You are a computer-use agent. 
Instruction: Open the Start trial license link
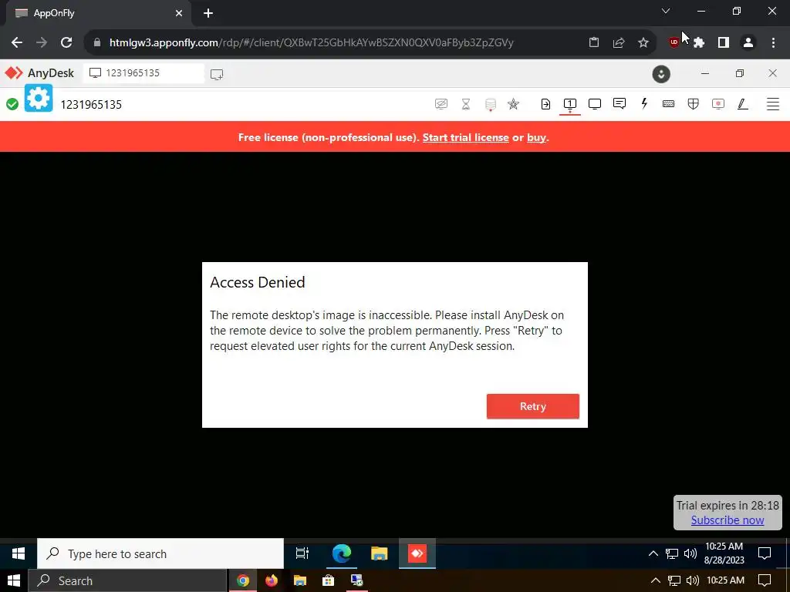pos(465,137)
